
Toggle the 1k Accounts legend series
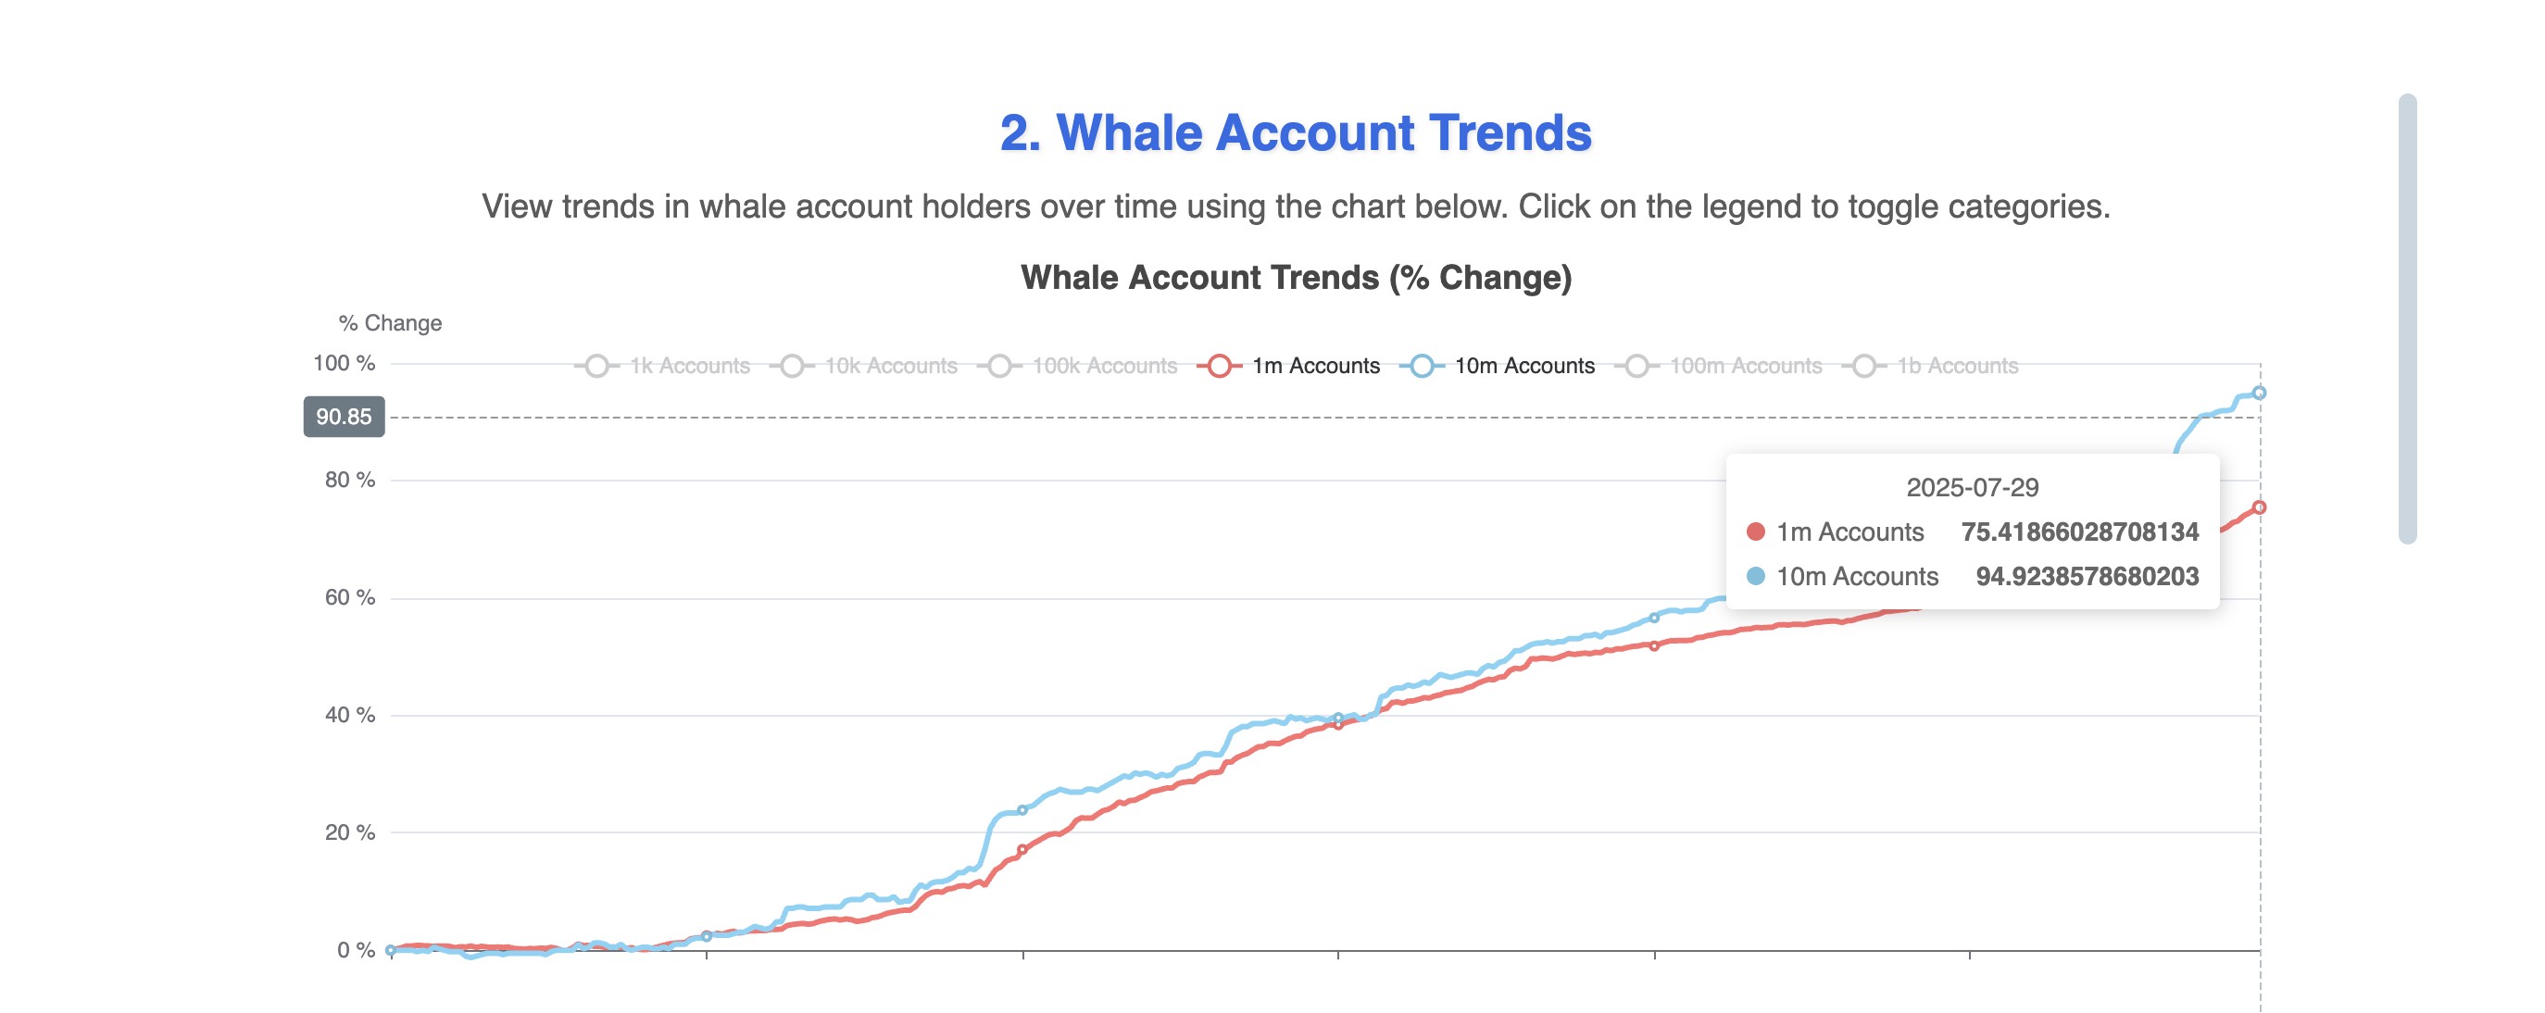[663, 367]
